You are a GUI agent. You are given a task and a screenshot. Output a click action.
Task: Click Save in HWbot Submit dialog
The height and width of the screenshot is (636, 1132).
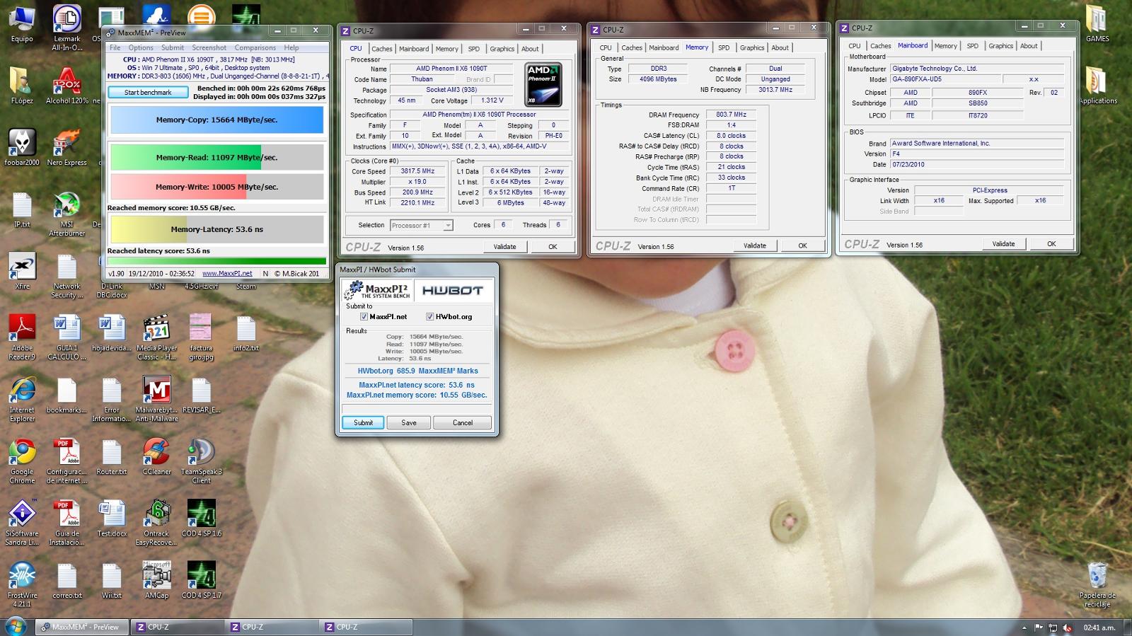[x=409, y=422]
